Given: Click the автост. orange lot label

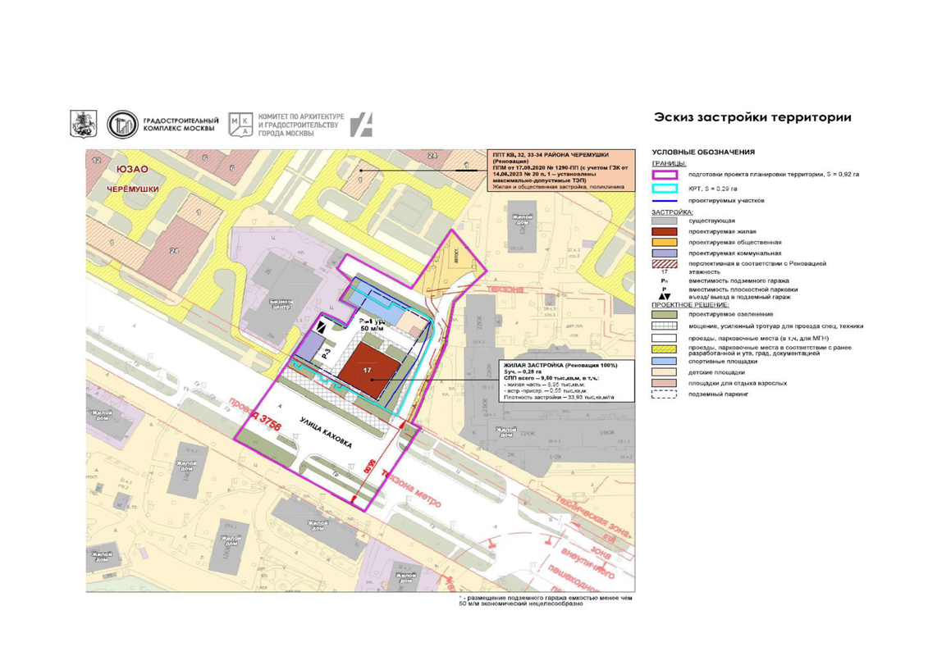Looking at the screenshot, I should coord(455,256).
